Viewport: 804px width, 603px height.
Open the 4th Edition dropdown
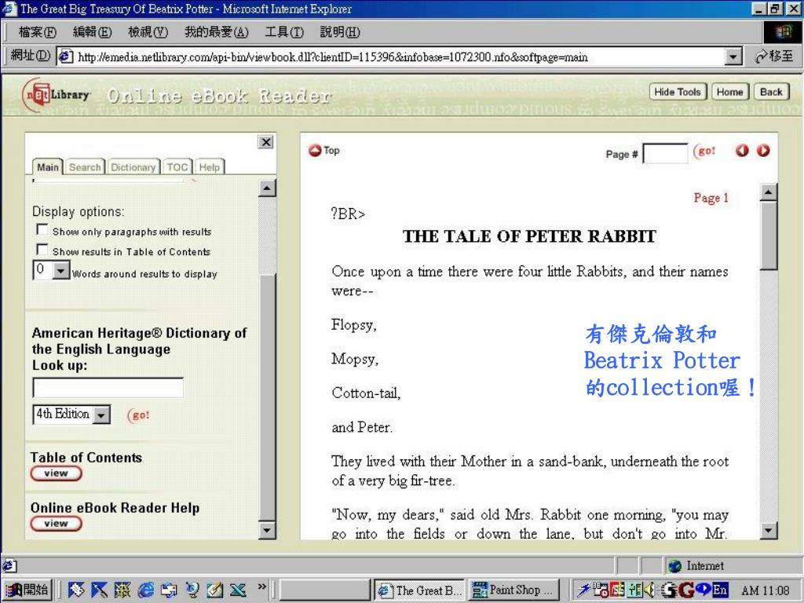pos(101,415)
